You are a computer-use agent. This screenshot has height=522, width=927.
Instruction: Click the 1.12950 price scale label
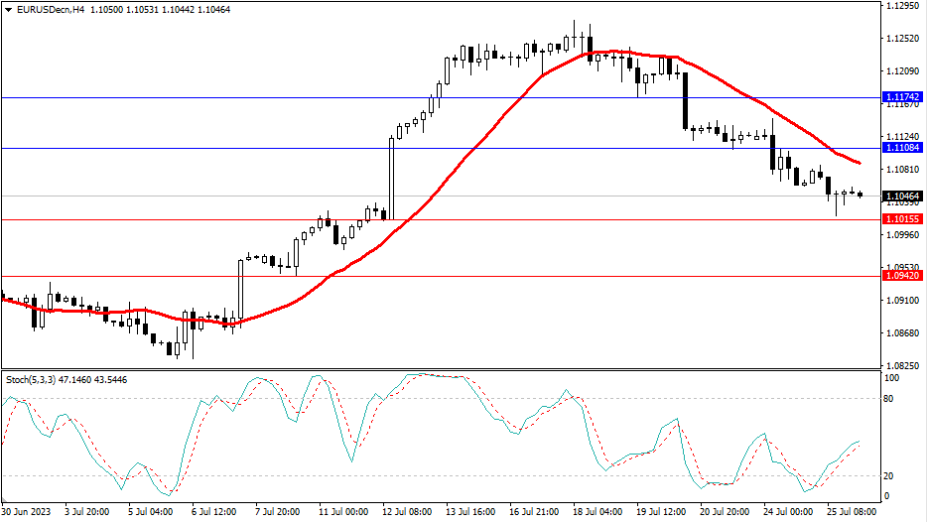[901, 6]
